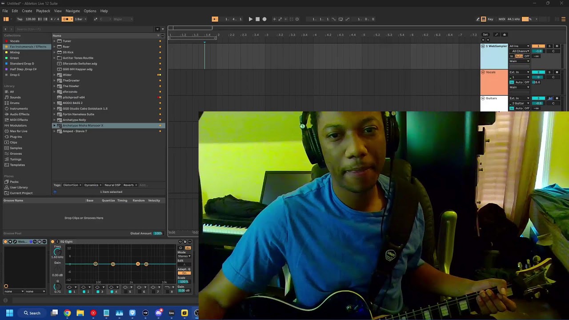Toggle EQ Eight spectrum analyzer icon

(188, 248)
